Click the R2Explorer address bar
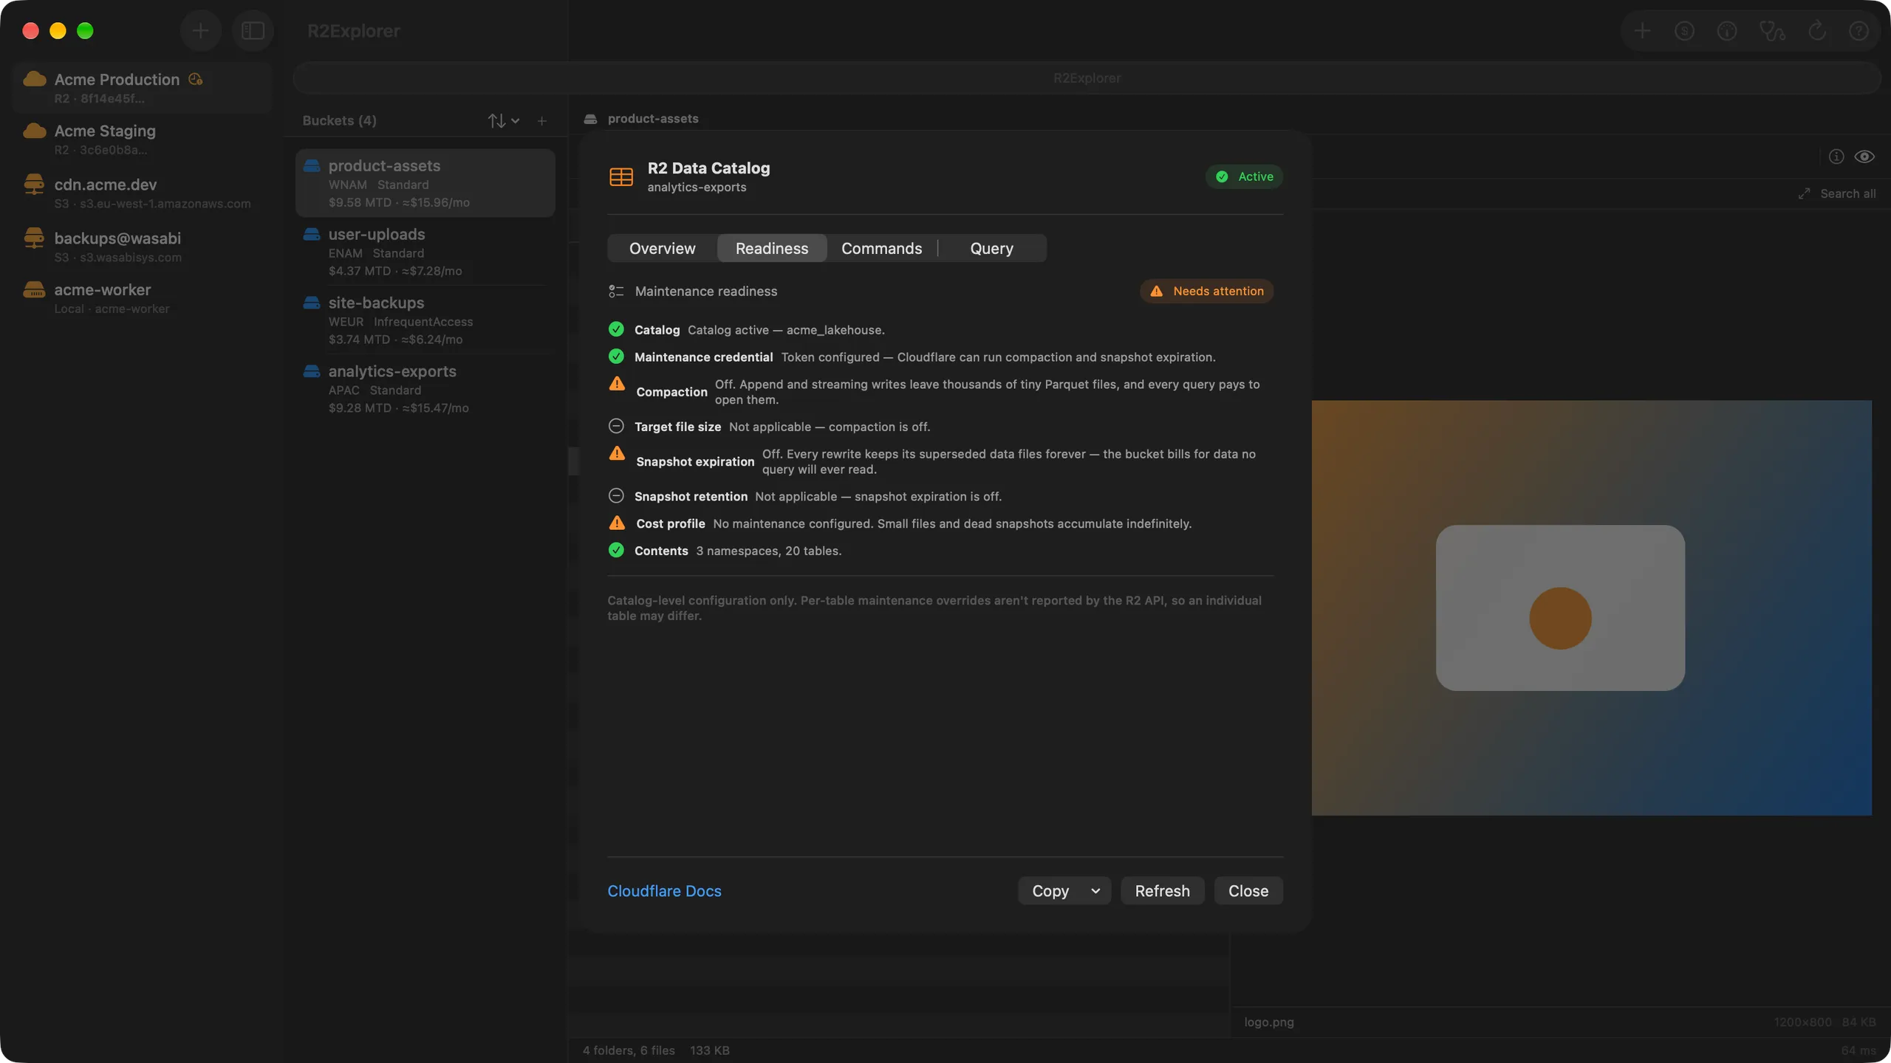 click(1086, 78)
